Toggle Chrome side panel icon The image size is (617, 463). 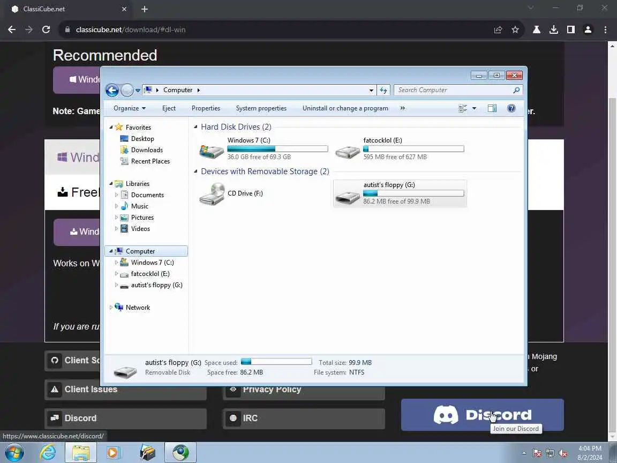[x=570, y=29]
